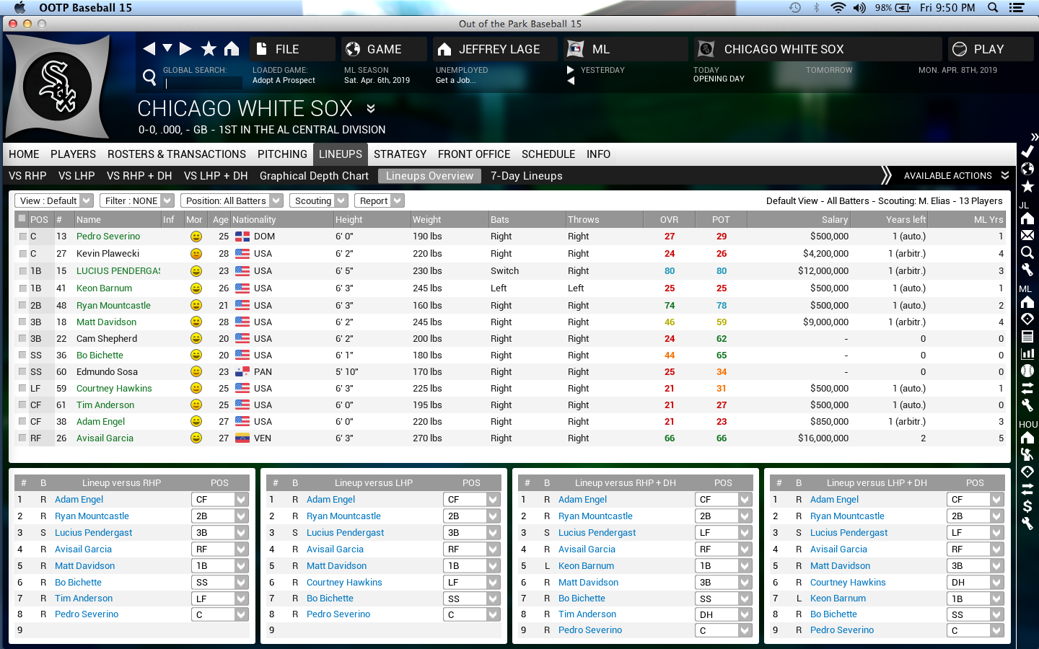Check the box for Ryan Mountcastle row
Viewport: 1039px width, 649px height.
click(x=22, y=306)
